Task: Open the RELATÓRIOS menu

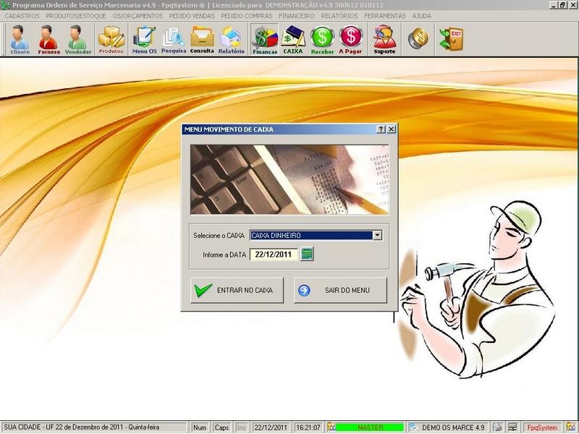Action: pos(339,16)
